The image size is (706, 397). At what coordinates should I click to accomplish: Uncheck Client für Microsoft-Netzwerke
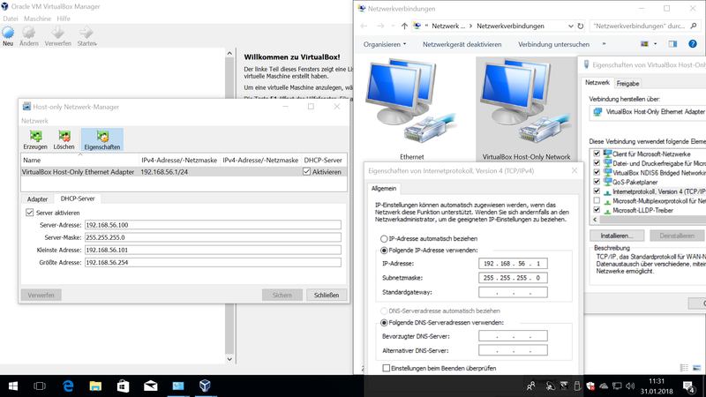(597, 154)
